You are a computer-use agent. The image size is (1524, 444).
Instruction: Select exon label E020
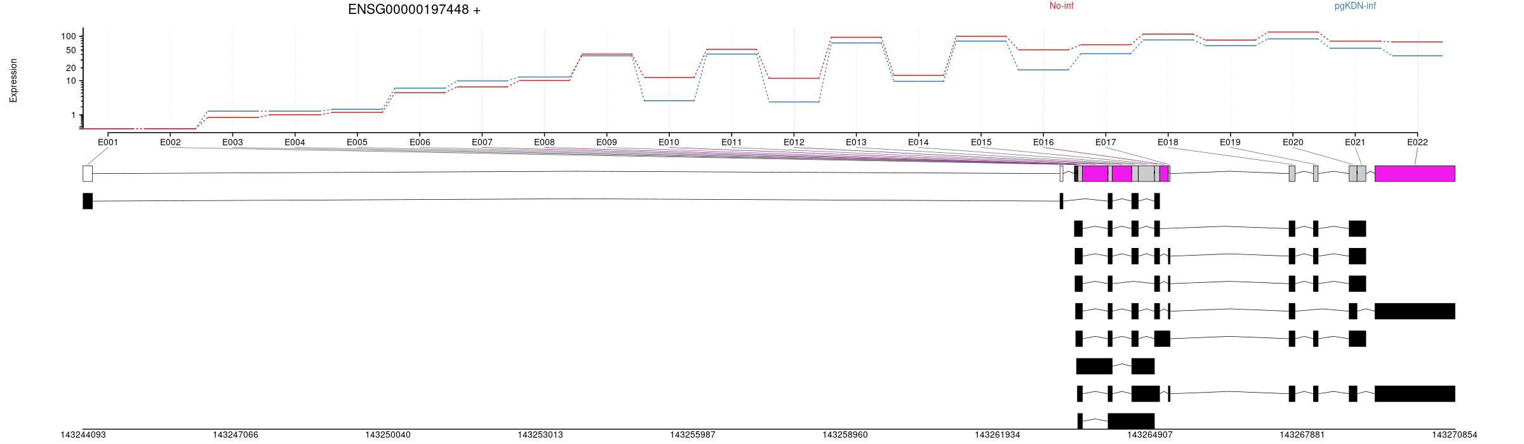1293,142
